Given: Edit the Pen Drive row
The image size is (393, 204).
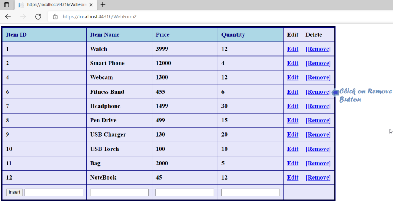Looking at the screenshot, I should pos(292,120).
